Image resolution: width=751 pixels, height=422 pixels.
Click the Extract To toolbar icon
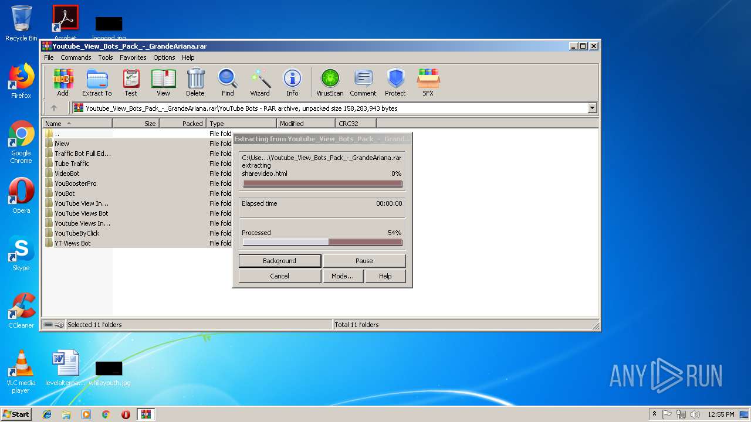coord(97,83)
